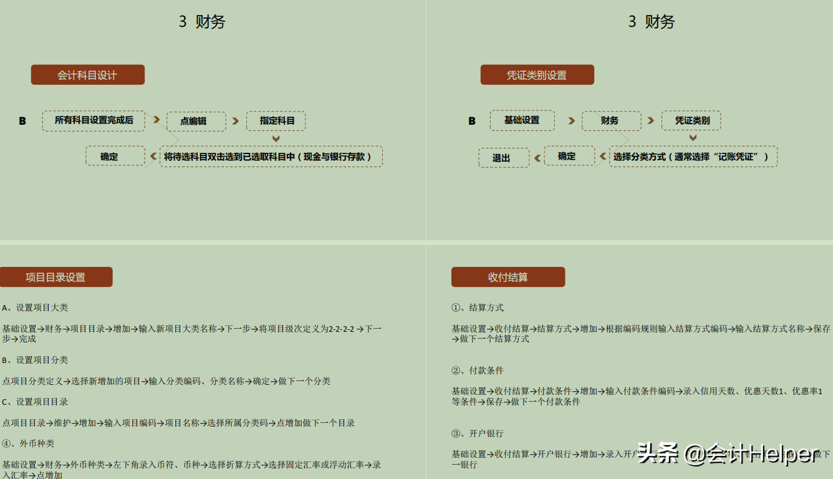Screen dimensions: 833x479
Task: Select the 财务 step box
Action: tap(611, 120)
